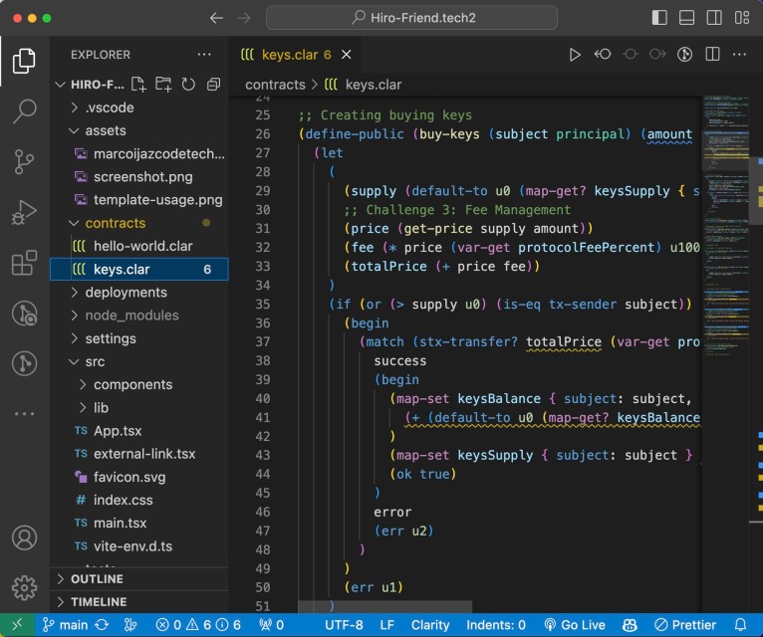763x637 pixels.
Task: Expand the deployments folder
Action: pos(125,293)
